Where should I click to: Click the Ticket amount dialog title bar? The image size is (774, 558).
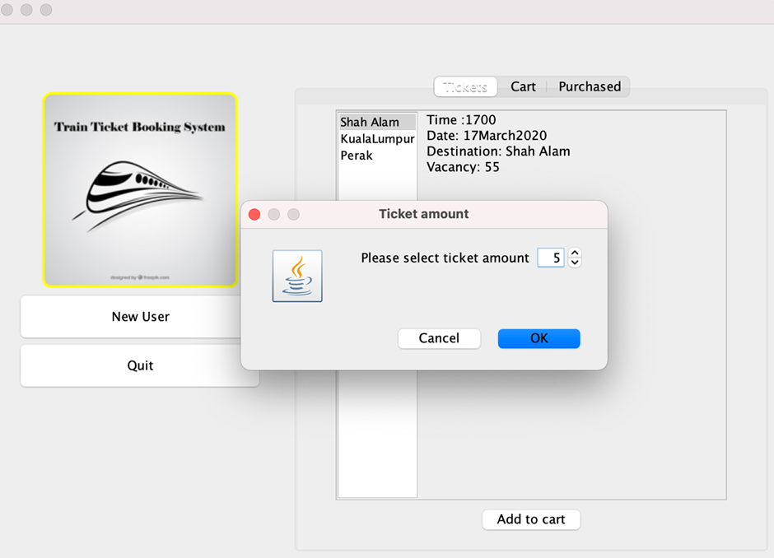pos(425,214)
